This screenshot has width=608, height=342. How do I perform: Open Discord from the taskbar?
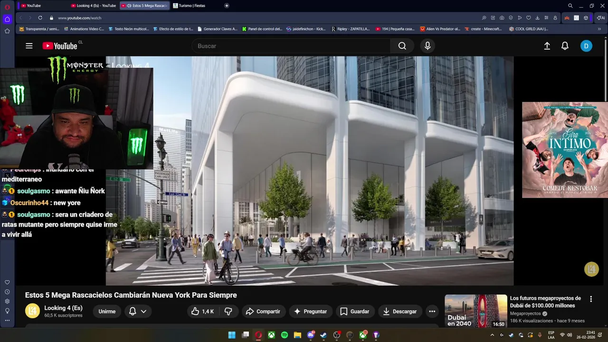click(311, 335)
